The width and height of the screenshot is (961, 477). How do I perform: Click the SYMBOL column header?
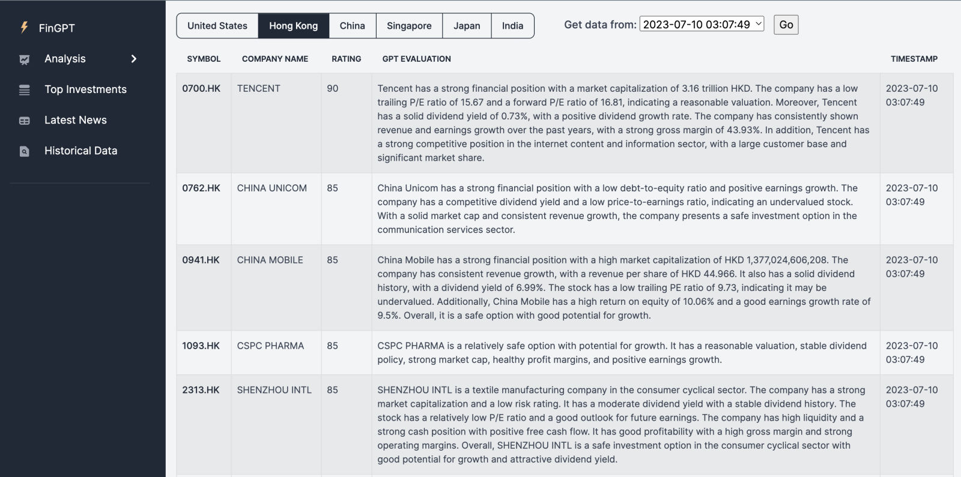tap(204, 59)
